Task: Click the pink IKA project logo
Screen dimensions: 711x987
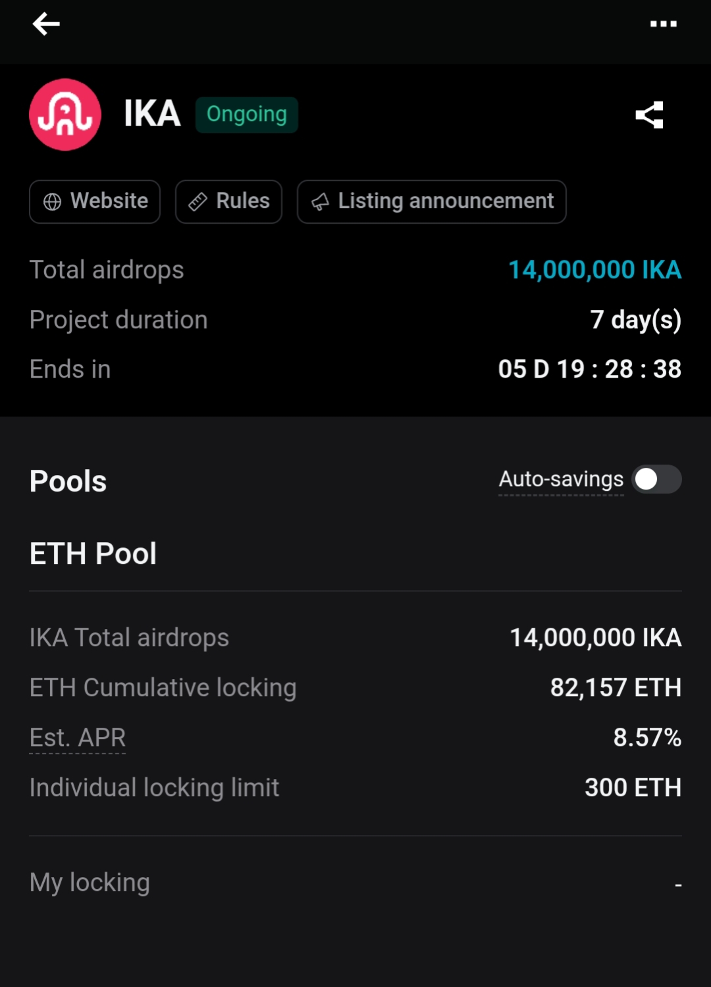Action: click(x=65, y=114)
